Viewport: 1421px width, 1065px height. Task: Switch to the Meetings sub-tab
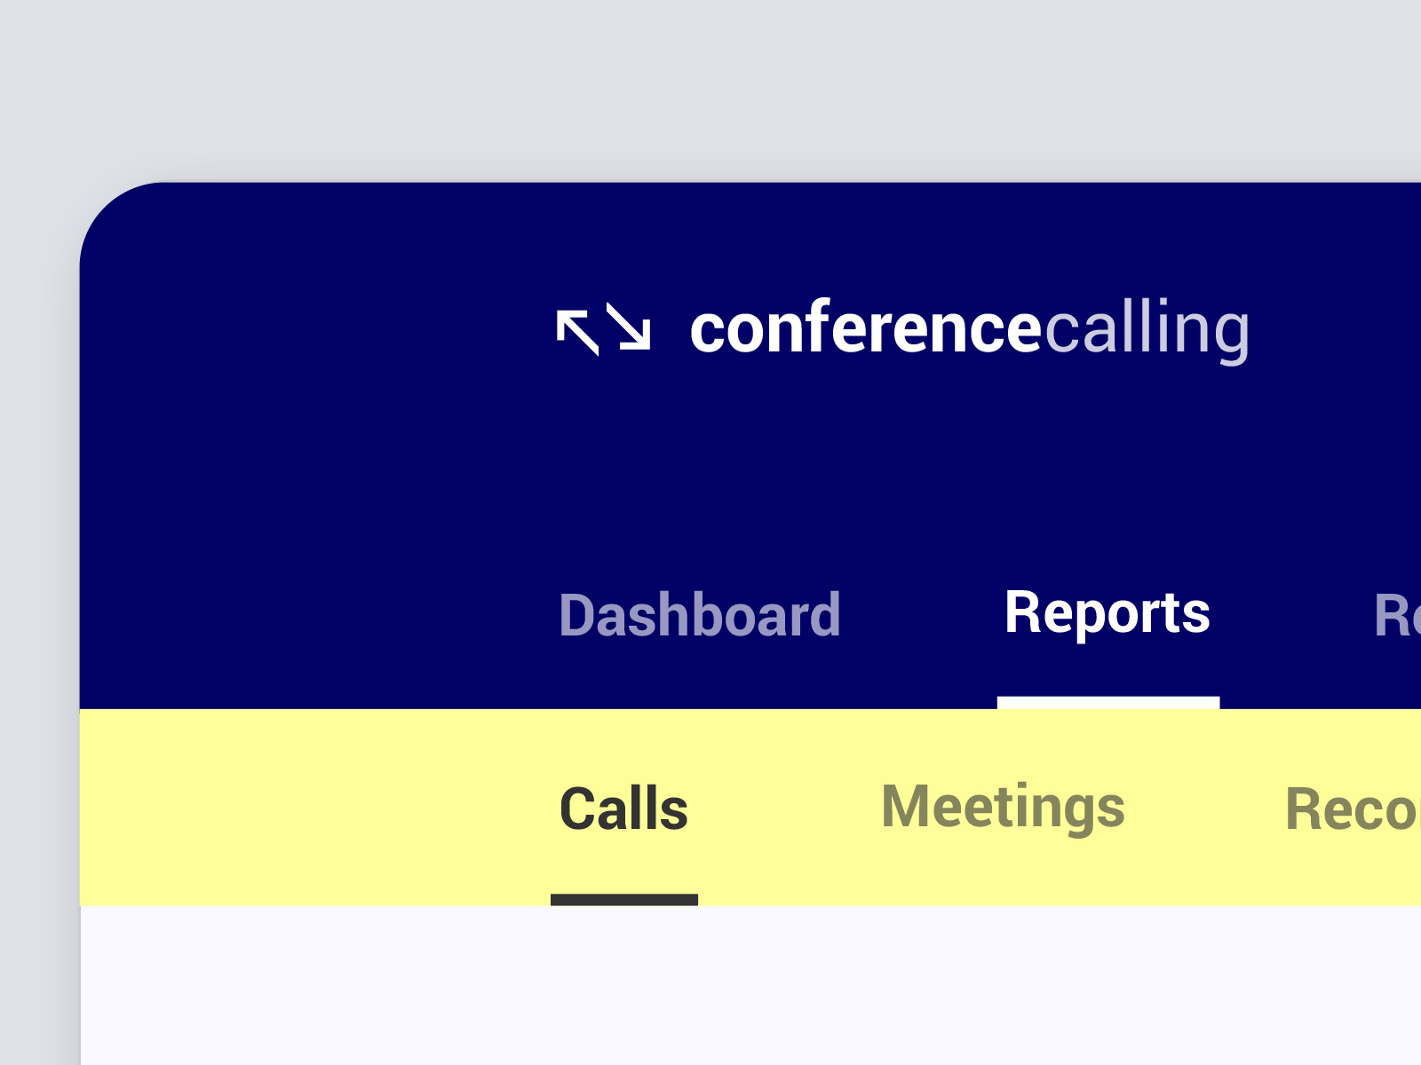(x=1003, y=808)
